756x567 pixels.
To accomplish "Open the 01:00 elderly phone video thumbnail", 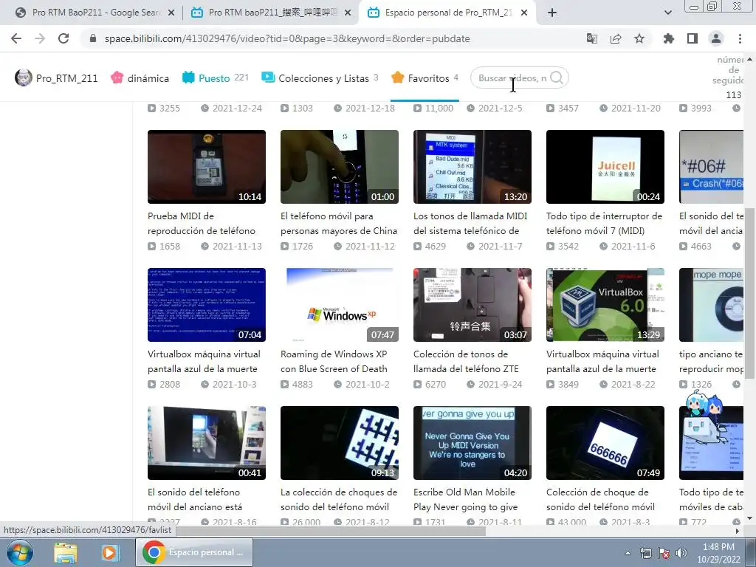I will coord(340,167).
